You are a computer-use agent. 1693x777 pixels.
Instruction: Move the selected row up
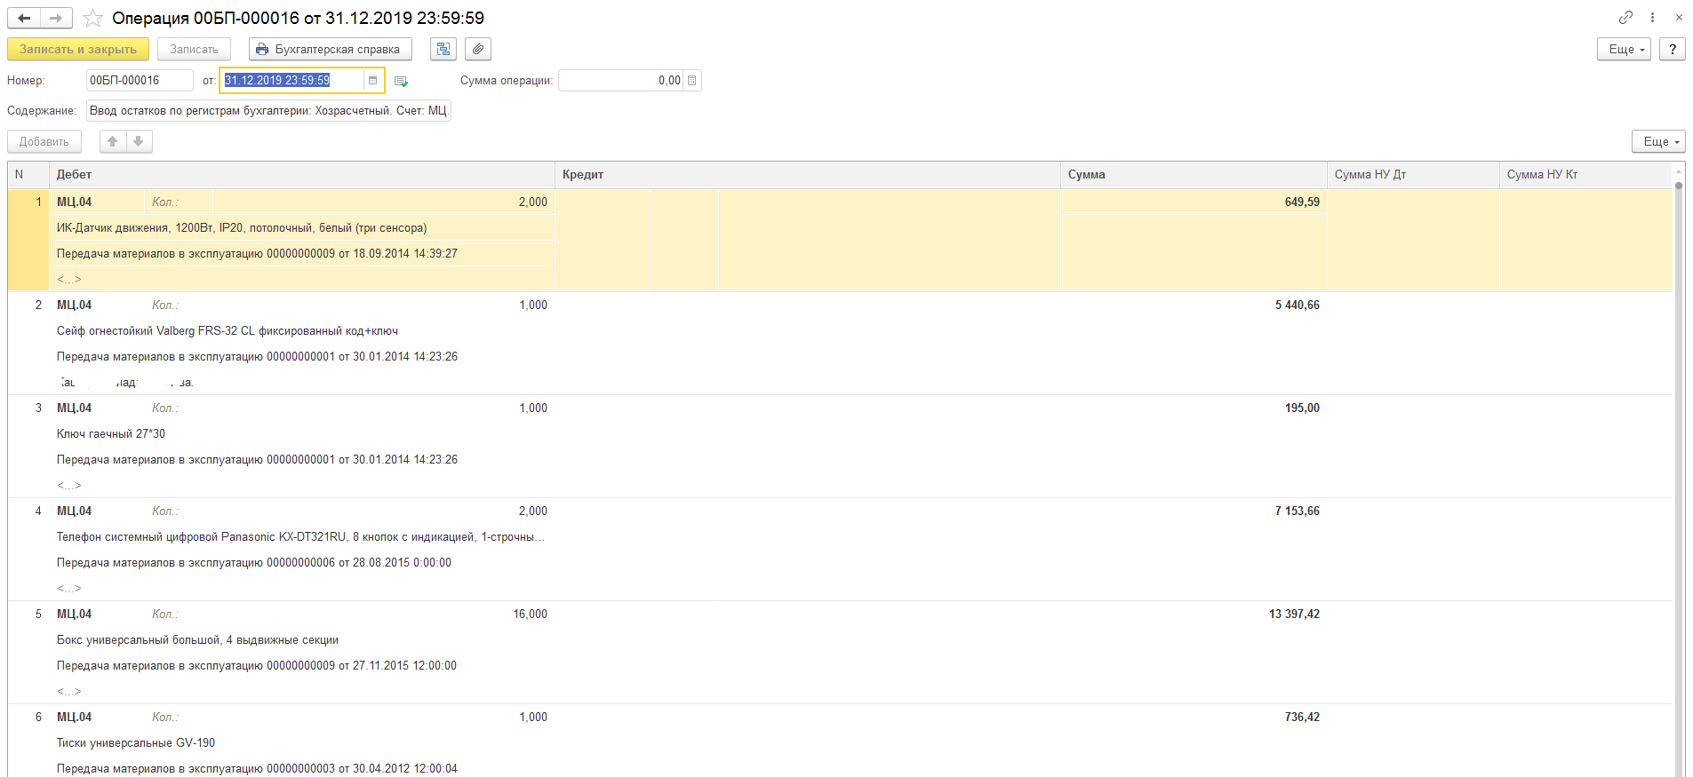[x=113, y=141]
